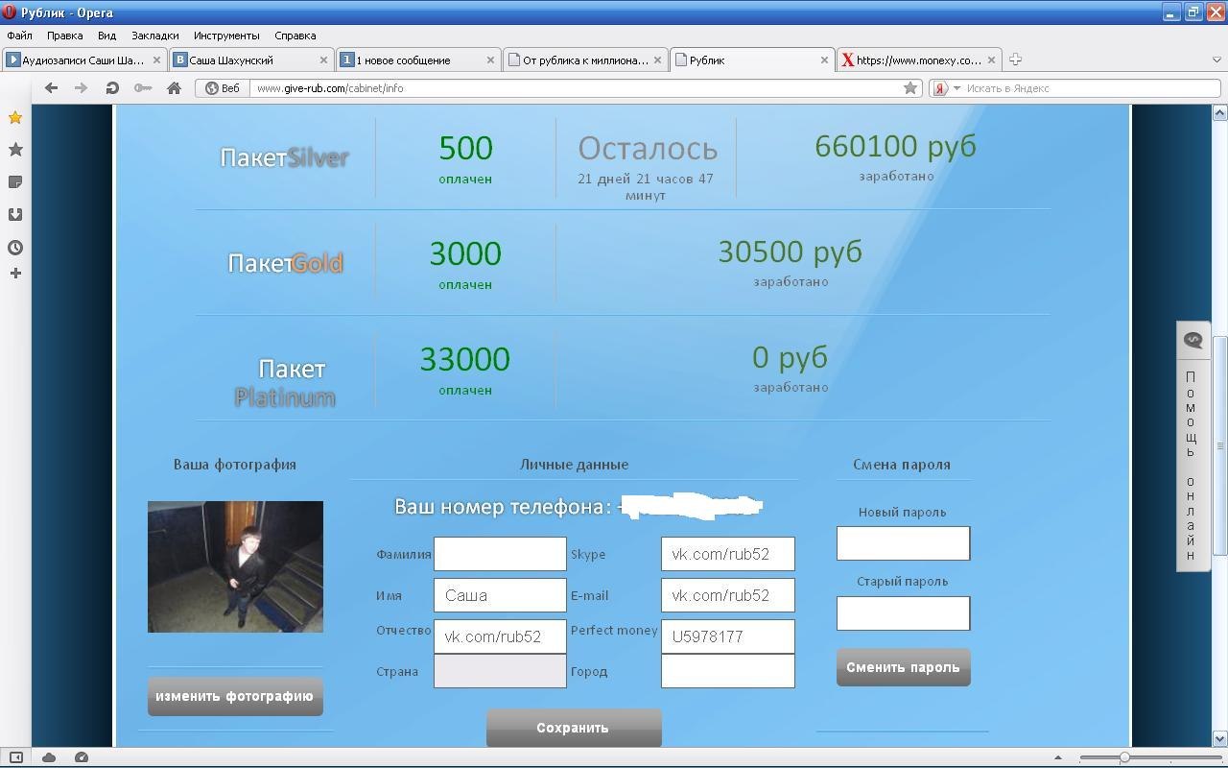Click Сменить пароль button
Image resolution: width=1228 pixels, height=768 pixels.
(x=903, y=667)
